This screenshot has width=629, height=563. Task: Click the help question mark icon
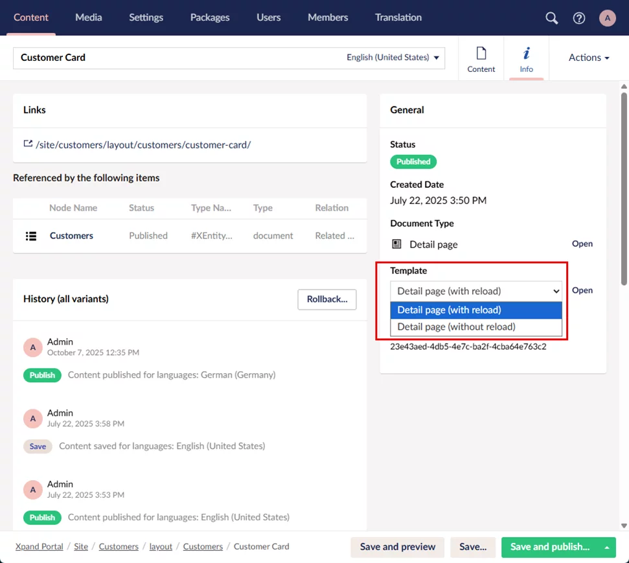(x=579, y=18)
